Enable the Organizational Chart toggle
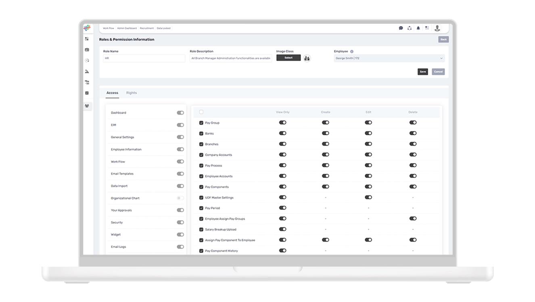This screenshot has width=535, height=302. [180, 198]
